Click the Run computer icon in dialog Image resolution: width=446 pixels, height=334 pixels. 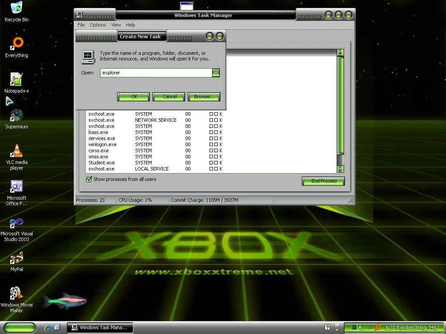coord(88,57)
